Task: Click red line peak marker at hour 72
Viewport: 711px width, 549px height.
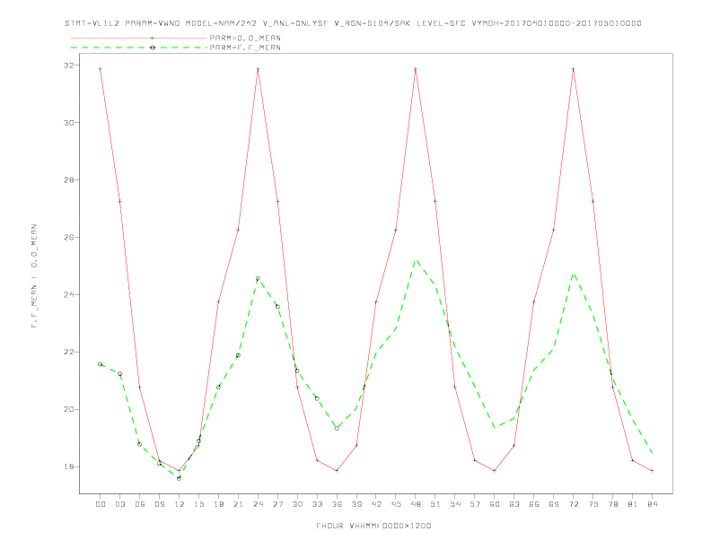Action: tap(573, 69)
